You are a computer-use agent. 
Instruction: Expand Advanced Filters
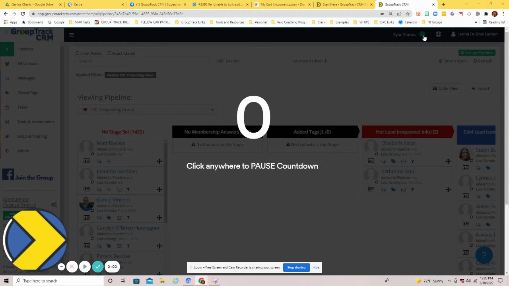coord(309,61)
